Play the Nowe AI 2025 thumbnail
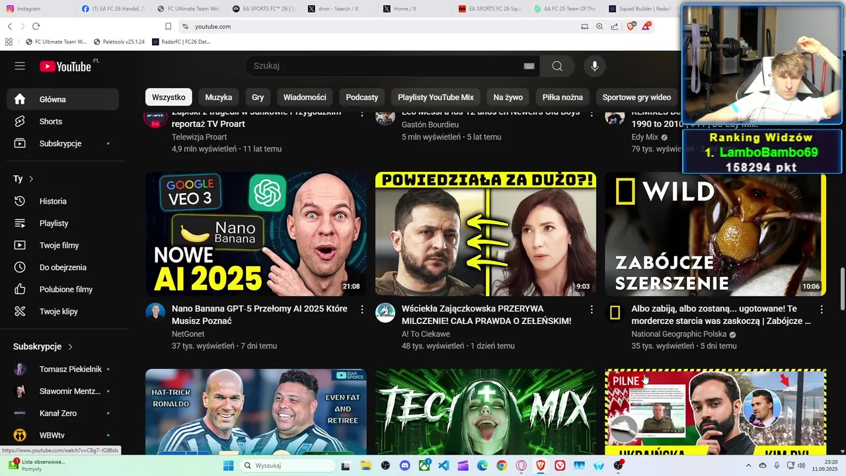 tap(256, 234)
